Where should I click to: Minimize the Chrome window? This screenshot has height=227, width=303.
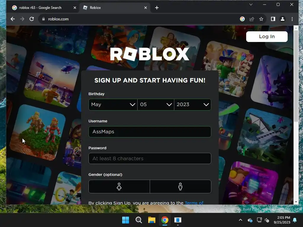point(265,4)
